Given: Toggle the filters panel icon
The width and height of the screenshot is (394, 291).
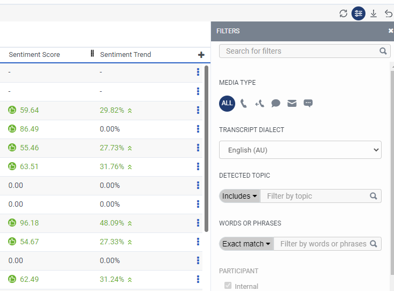Looking at the screenshot, I should (358, 13).
